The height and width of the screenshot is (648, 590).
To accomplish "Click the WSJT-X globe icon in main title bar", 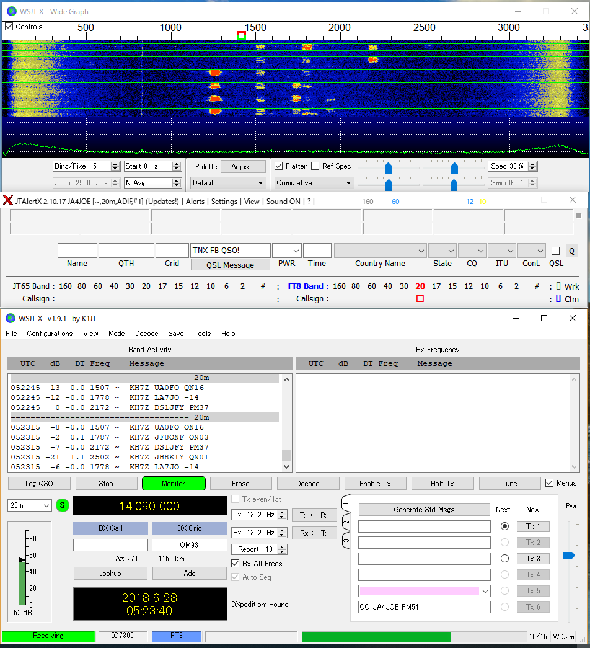I will (x=11, y=318).
